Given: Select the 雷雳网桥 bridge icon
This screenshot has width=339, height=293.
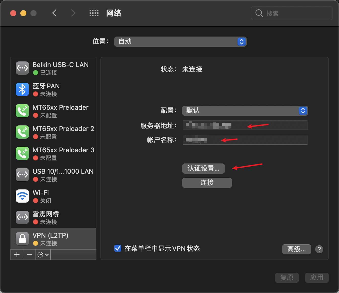Looking at the screenshot, I should point(22,217).
